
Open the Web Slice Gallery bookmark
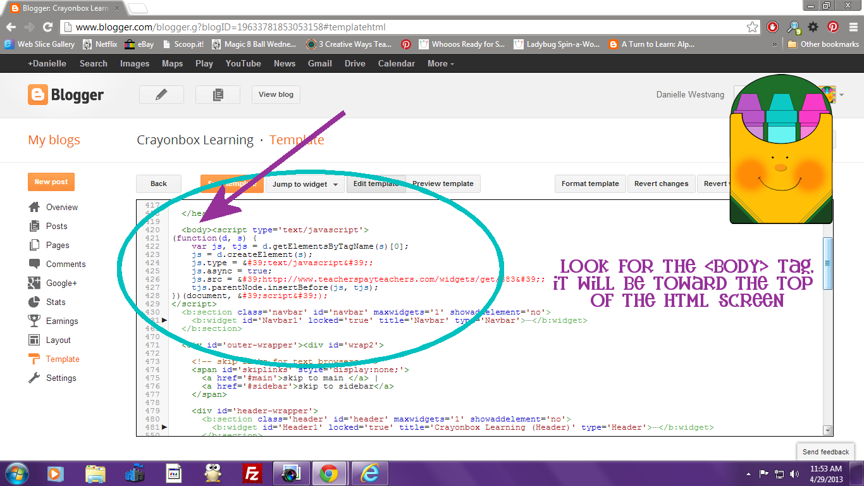click(40, 44)
